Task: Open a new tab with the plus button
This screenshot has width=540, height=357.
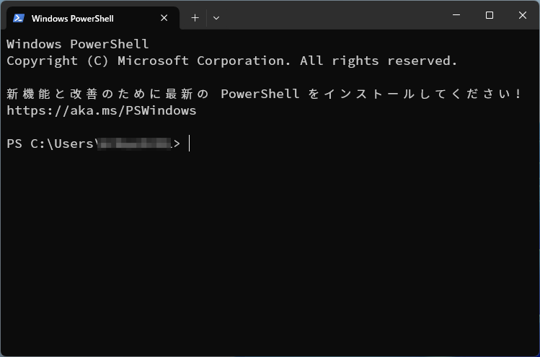Action: click(x=195, y=18)
